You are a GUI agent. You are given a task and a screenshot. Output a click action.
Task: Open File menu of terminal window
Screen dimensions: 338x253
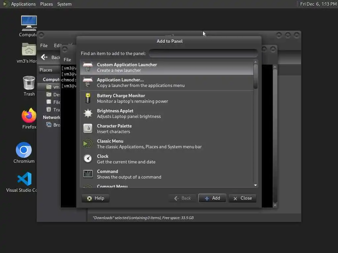[67, 60]
